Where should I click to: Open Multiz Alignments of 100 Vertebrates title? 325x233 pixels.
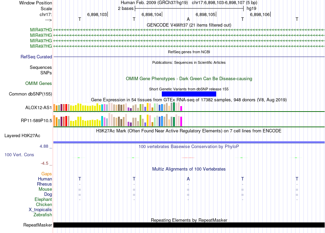(189, 169)
